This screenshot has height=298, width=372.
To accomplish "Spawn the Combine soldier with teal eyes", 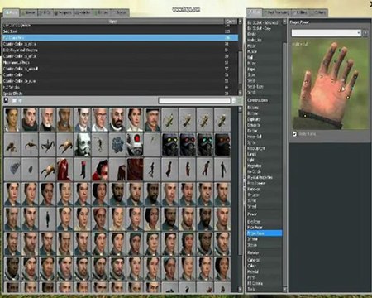I will [x=205, y=144].
